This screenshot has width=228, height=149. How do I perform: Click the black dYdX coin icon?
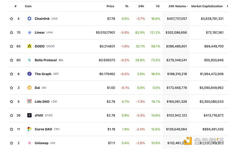(x=29, y=115)
